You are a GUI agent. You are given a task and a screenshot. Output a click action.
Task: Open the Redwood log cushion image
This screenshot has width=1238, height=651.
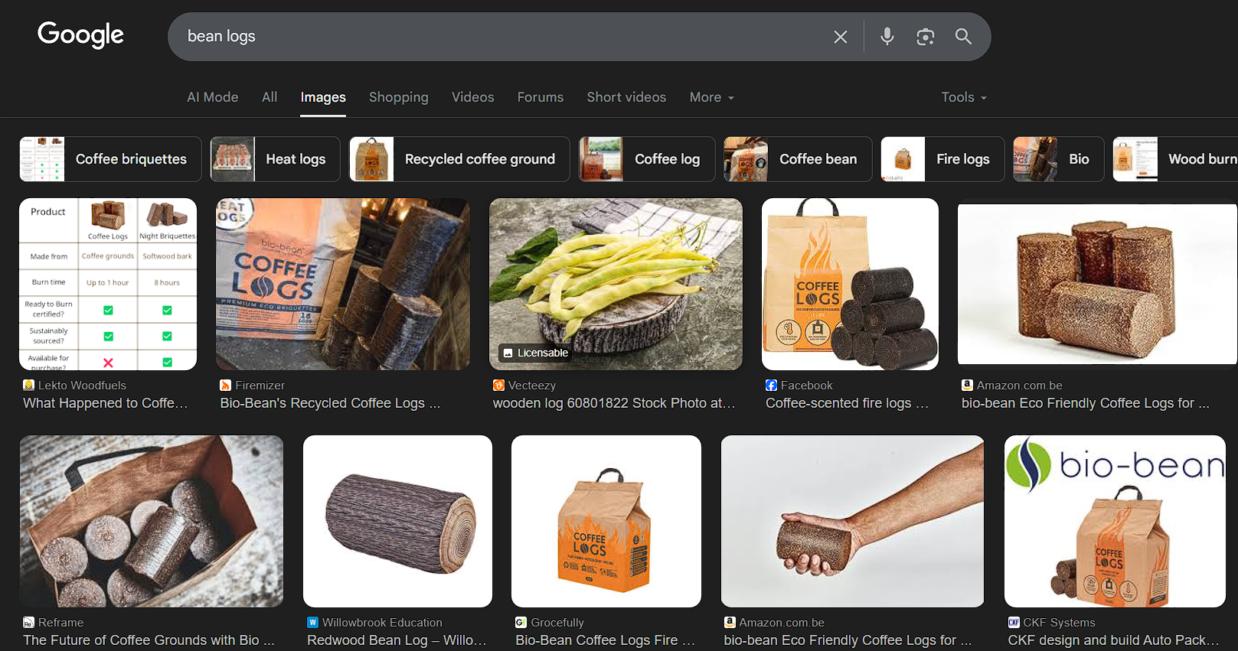click(x=397, y=522)
